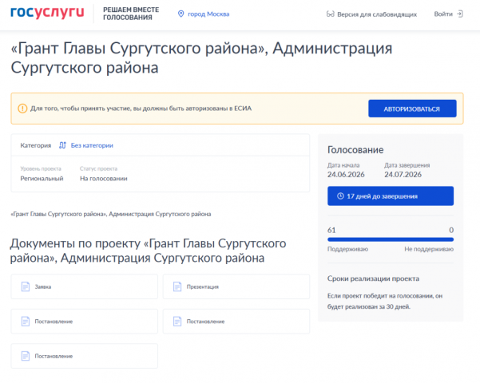Click the Голосование panel heading

click(x=355, y=150)
